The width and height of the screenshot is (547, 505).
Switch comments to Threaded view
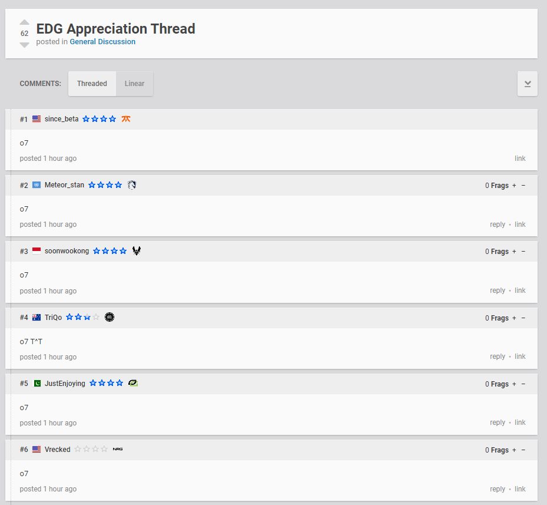coord(92,84)
